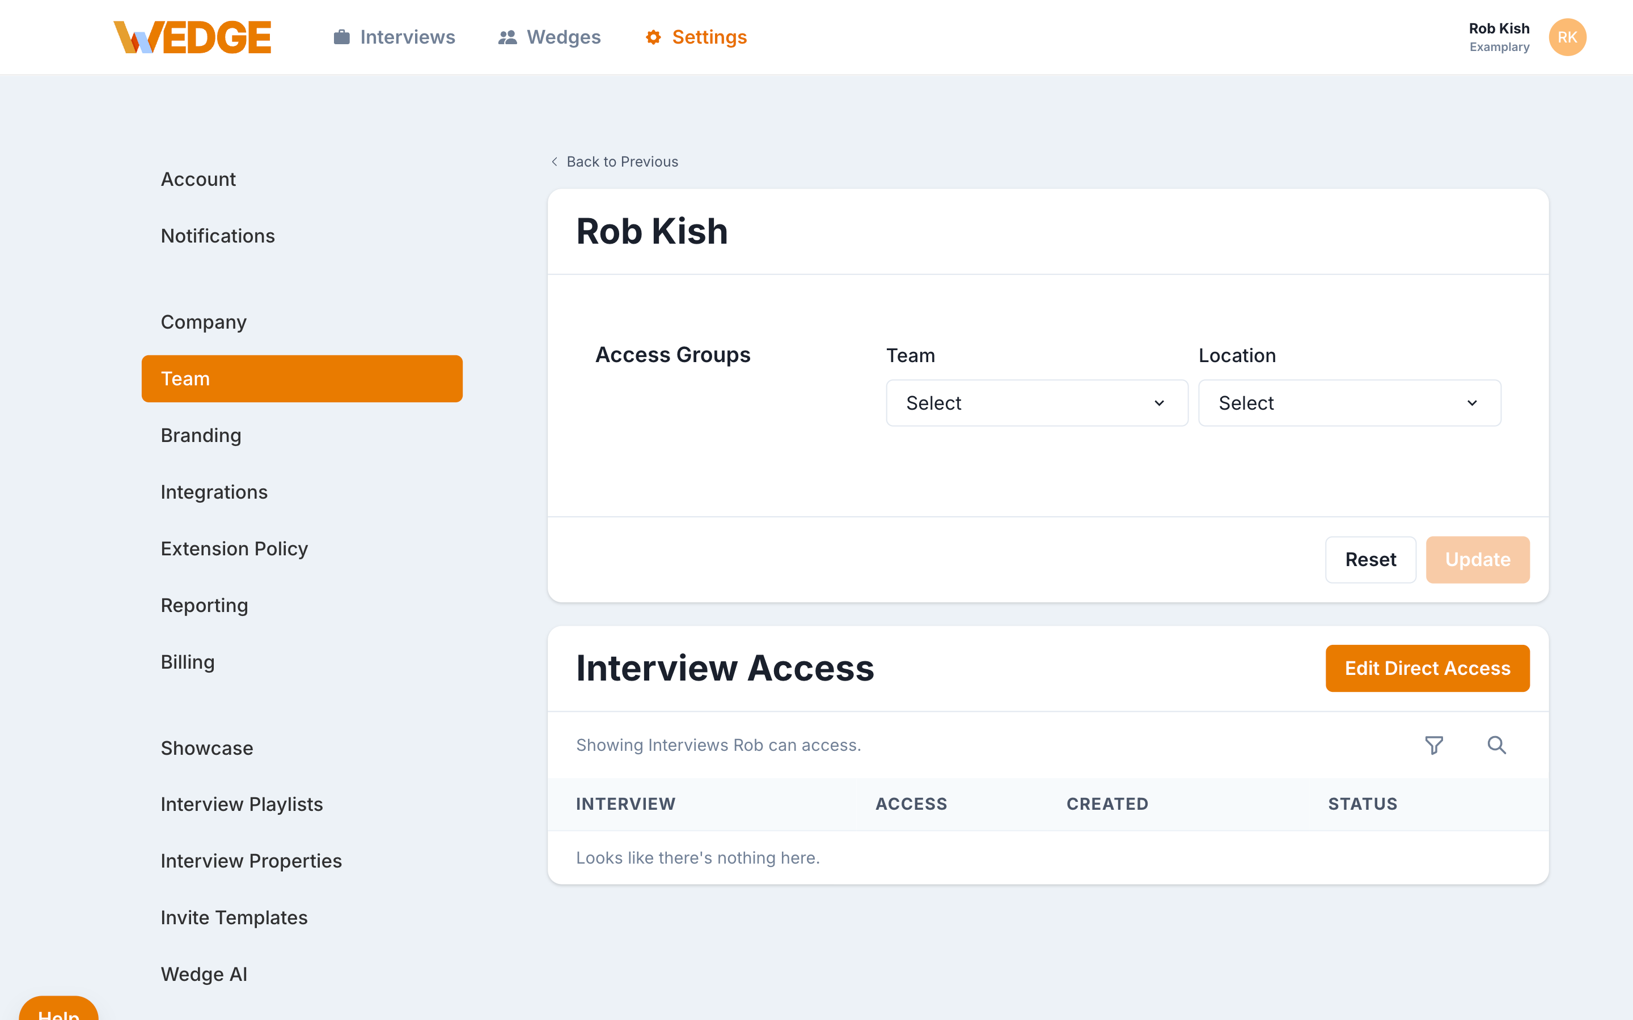Open the Team Select dropdown
This screenshot has width=1633, height=1020.
1036,403
